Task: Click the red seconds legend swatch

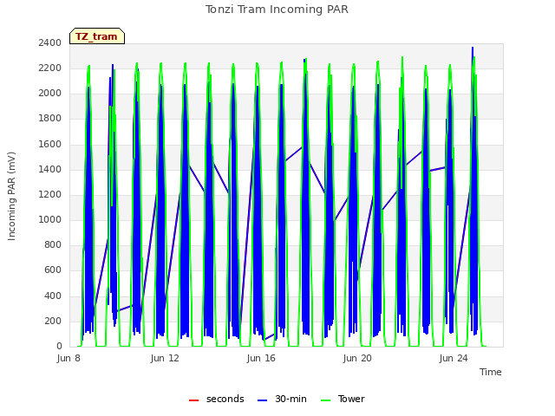Action: [x=193, y=400]
